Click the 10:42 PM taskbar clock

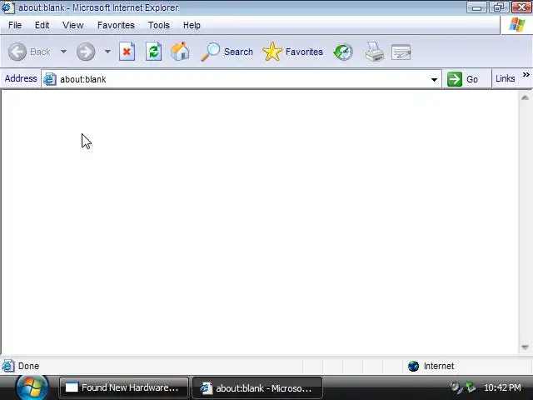tap(502, 387)
